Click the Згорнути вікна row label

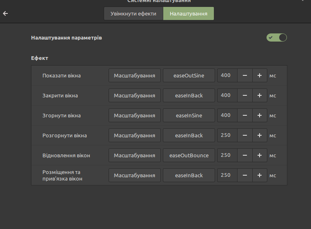tap(62, 116)
